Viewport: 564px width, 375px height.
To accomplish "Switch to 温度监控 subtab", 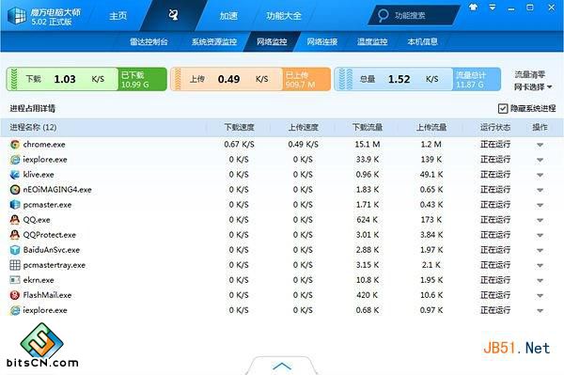I will click(372, 41).
